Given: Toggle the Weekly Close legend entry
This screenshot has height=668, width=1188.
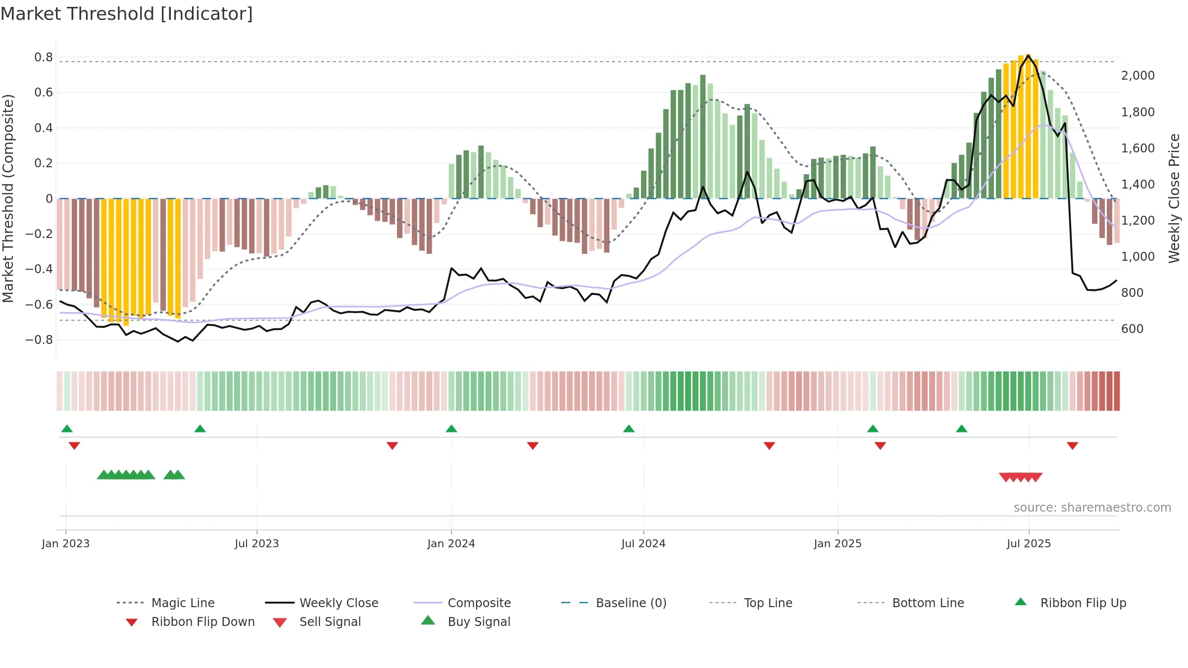Looking at the screenshot, I should click(x=321, y=603).
